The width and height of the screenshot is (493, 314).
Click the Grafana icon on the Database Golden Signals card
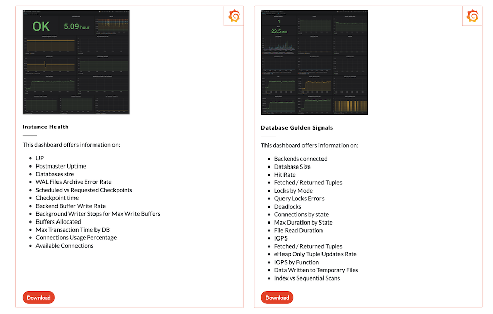point(472,16)
